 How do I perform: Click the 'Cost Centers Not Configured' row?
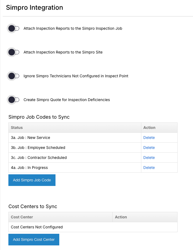tap(37, 227)
